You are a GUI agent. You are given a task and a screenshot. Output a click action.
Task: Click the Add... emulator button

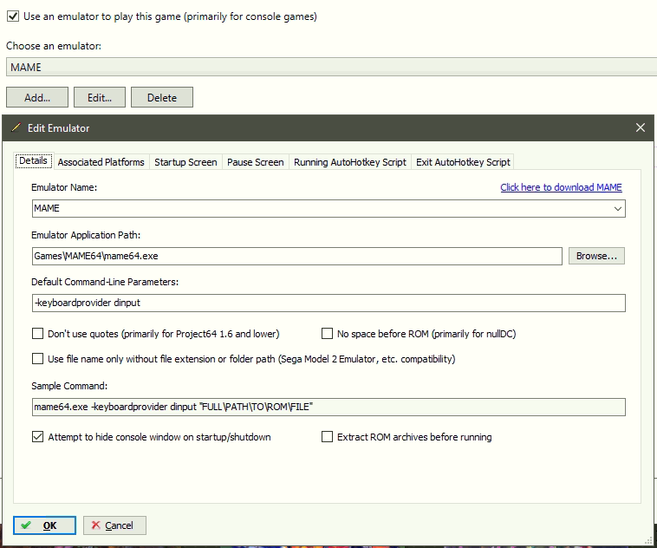37,97
